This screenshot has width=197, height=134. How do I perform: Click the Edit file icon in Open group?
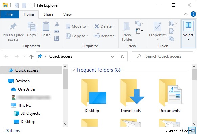[x=172, y=31]
